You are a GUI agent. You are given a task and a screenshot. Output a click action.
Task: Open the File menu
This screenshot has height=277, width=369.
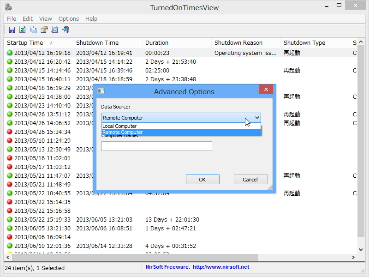tap(12, 18)
